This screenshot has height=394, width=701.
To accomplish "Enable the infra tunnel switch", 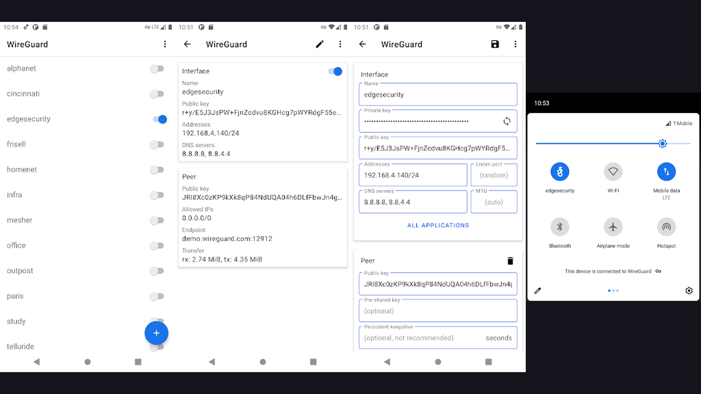I will 157,195.
